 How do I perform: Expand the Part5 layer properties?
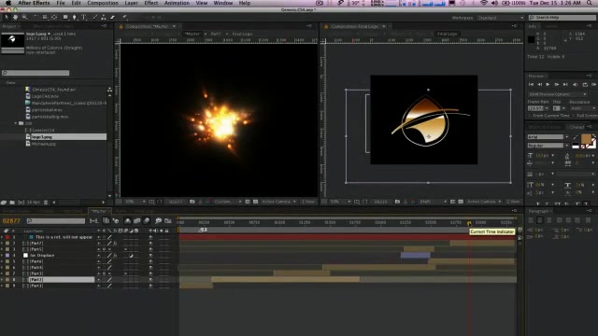2,249
